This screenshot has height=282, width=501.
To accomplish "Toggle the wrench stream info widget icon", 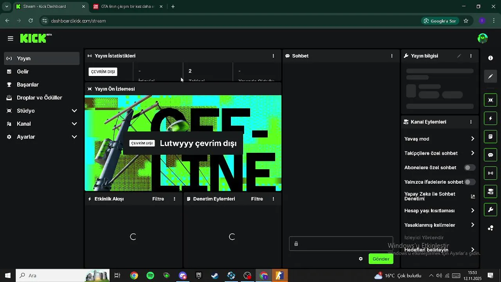I will [x=490, y=210].
